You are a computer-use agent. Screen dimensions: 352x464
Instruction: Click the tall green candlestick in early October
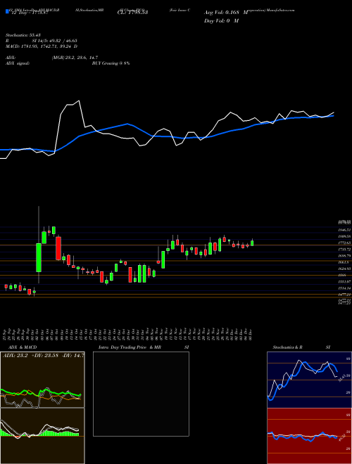pyautogui.click(x=39, y=257)
